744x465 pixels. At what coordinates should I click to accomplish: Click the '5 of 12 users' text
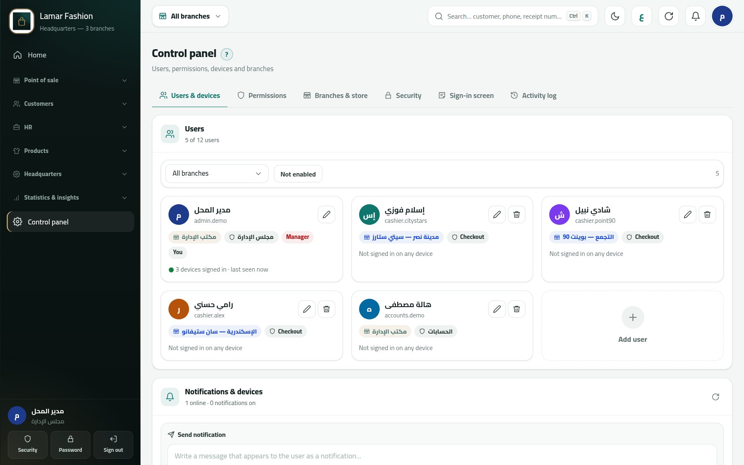point(202,140)
